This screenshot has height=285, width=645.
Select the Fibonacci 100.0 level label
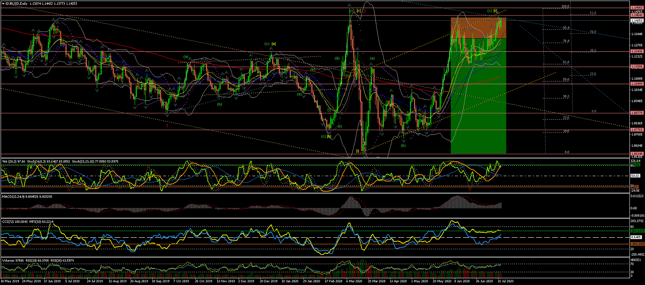coord(565,7)
